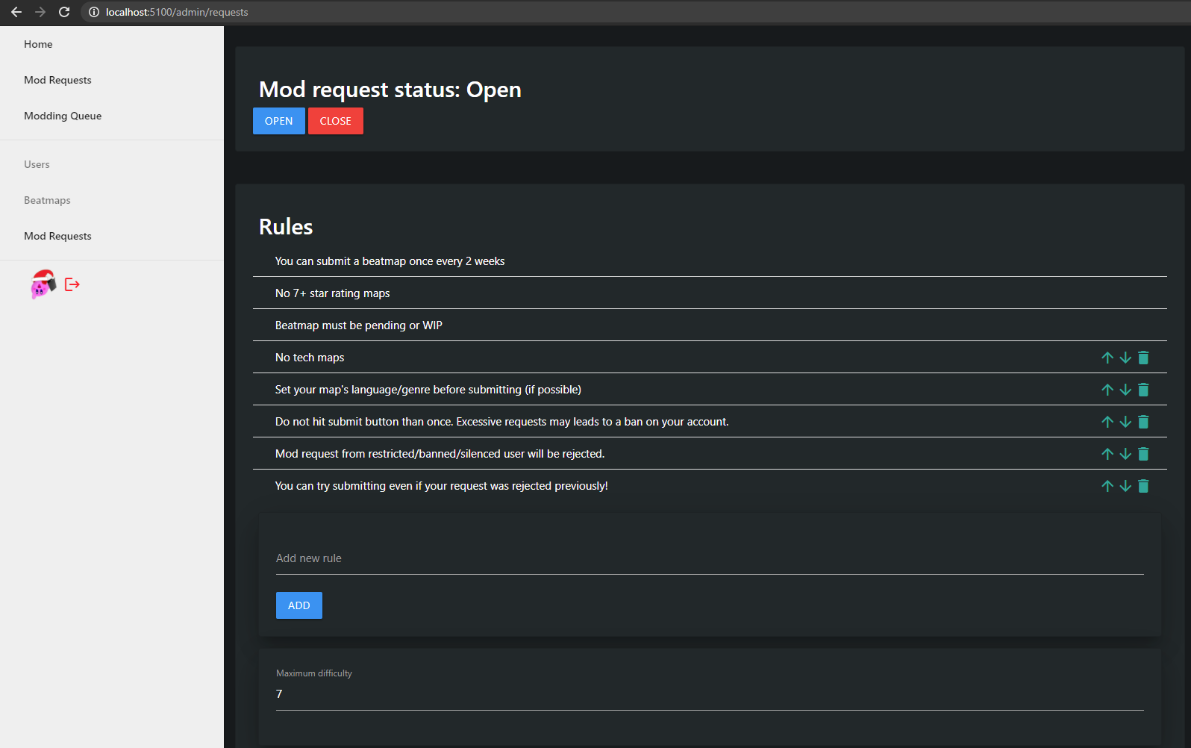The height and width of the screenshot is (748, 1191).
Task: Move 'restricted/banned/silenced user' rule up
Action: (x=1107, y=454)
